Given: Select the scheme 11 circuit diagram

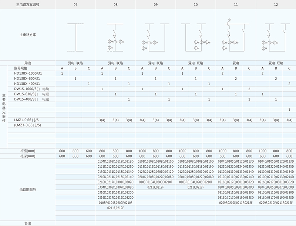Looking at the screenshot, I should point(235,36).
